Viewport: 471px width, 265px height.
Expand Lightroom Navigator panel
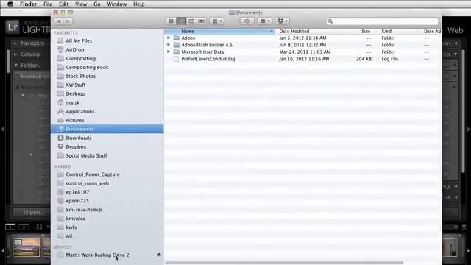15,43
